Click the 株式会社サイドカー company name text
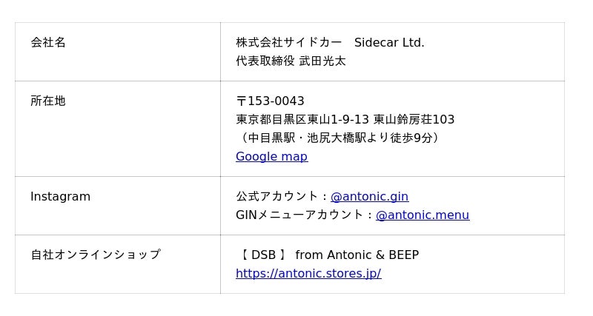 pyautogui.click(x=289, y=42)
